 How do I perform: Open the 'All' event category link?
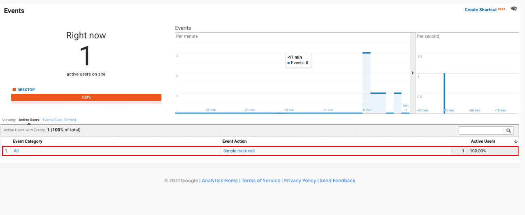tap(16, 151)
